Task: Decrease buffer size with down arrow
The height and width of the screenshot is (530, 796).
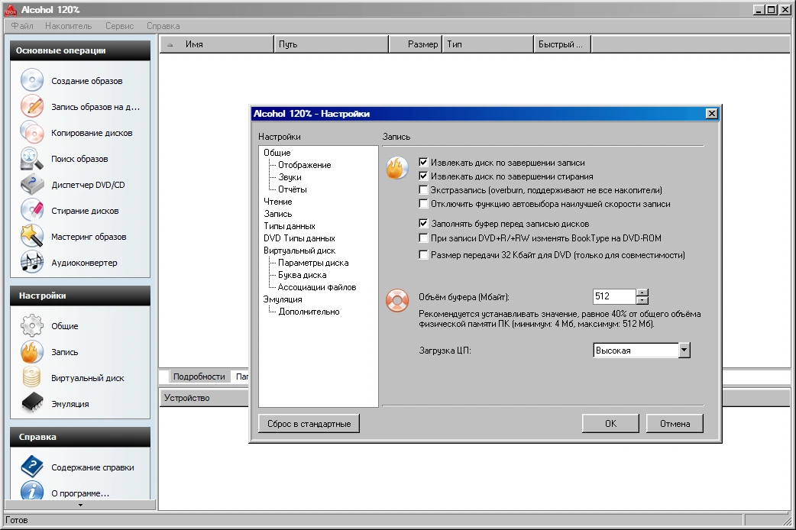Action: 642,300
